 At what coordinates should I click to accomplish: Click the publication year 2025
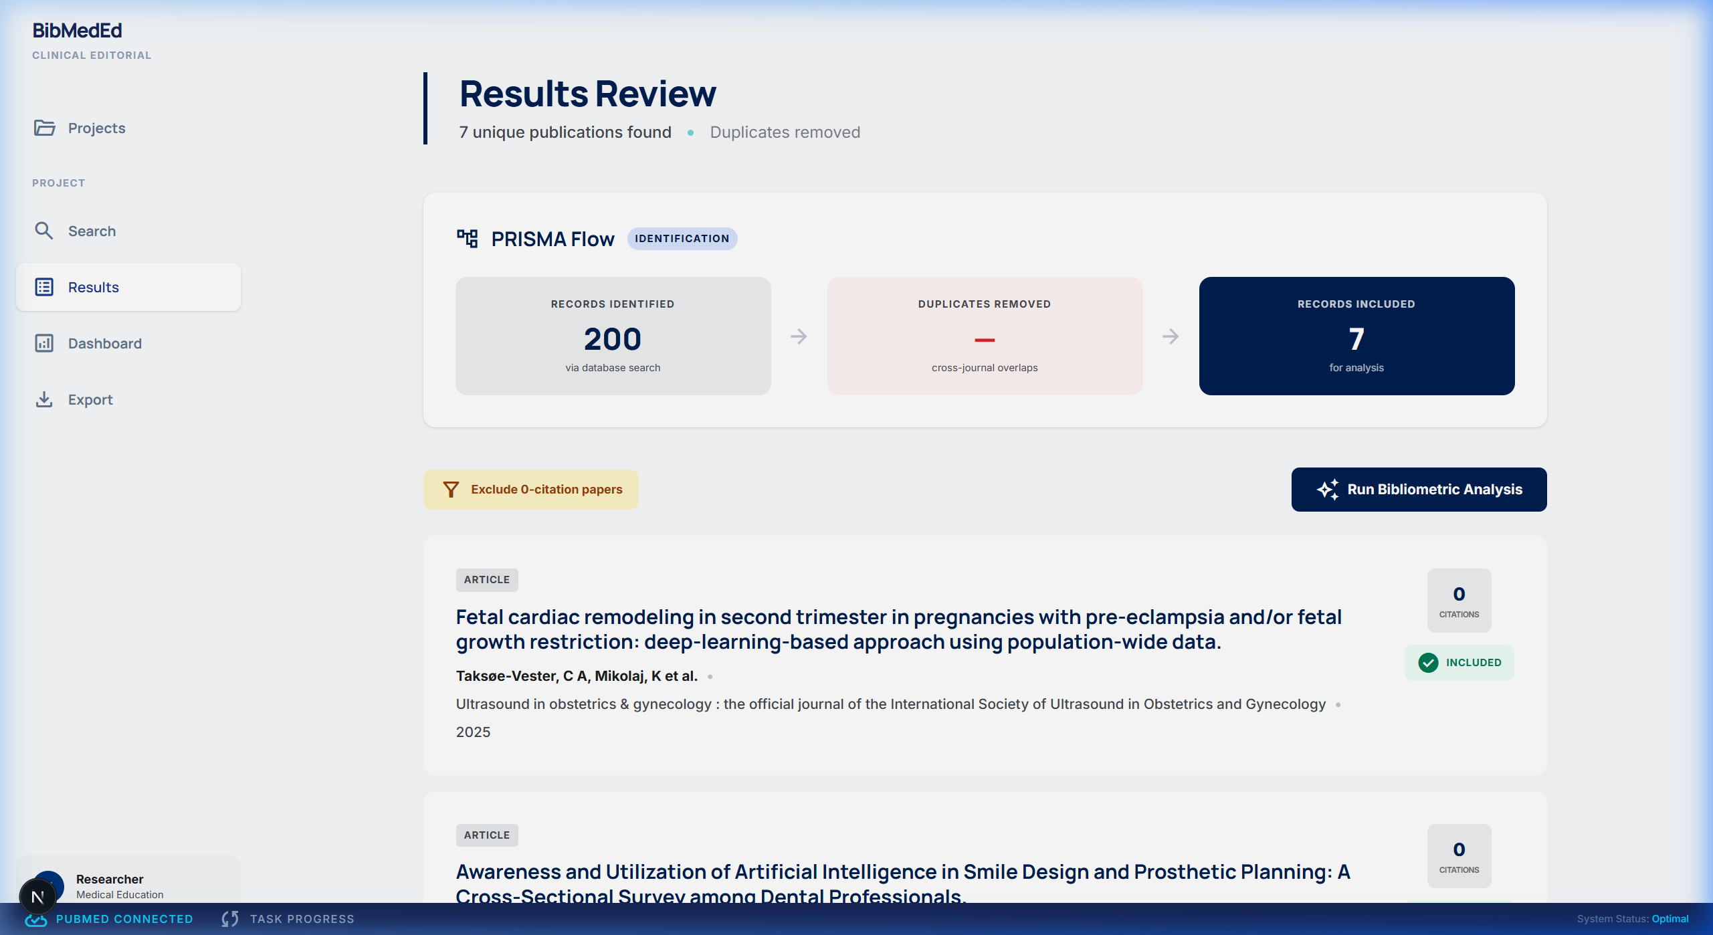tap(474, 732)
